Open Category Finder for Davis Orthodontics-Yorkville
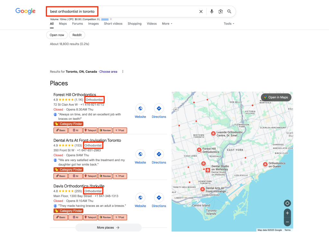Screen dimensions: 329x237 pos(68,211)
